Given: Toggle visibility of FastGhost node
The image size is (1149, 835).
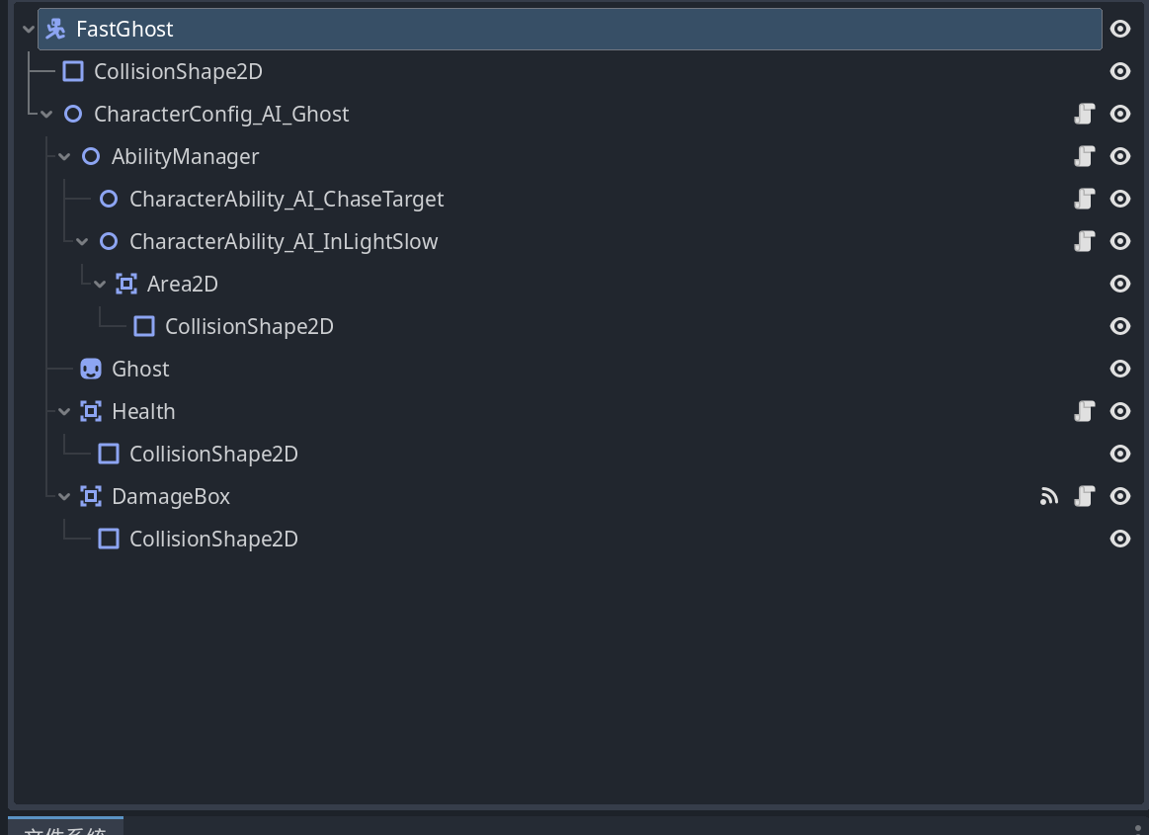Looking at the screenshot, I should click(1120, 29).
